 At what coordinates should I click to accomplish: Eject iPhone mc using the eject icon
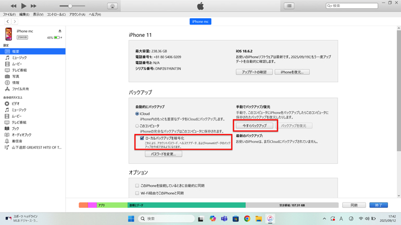(60, 31)
